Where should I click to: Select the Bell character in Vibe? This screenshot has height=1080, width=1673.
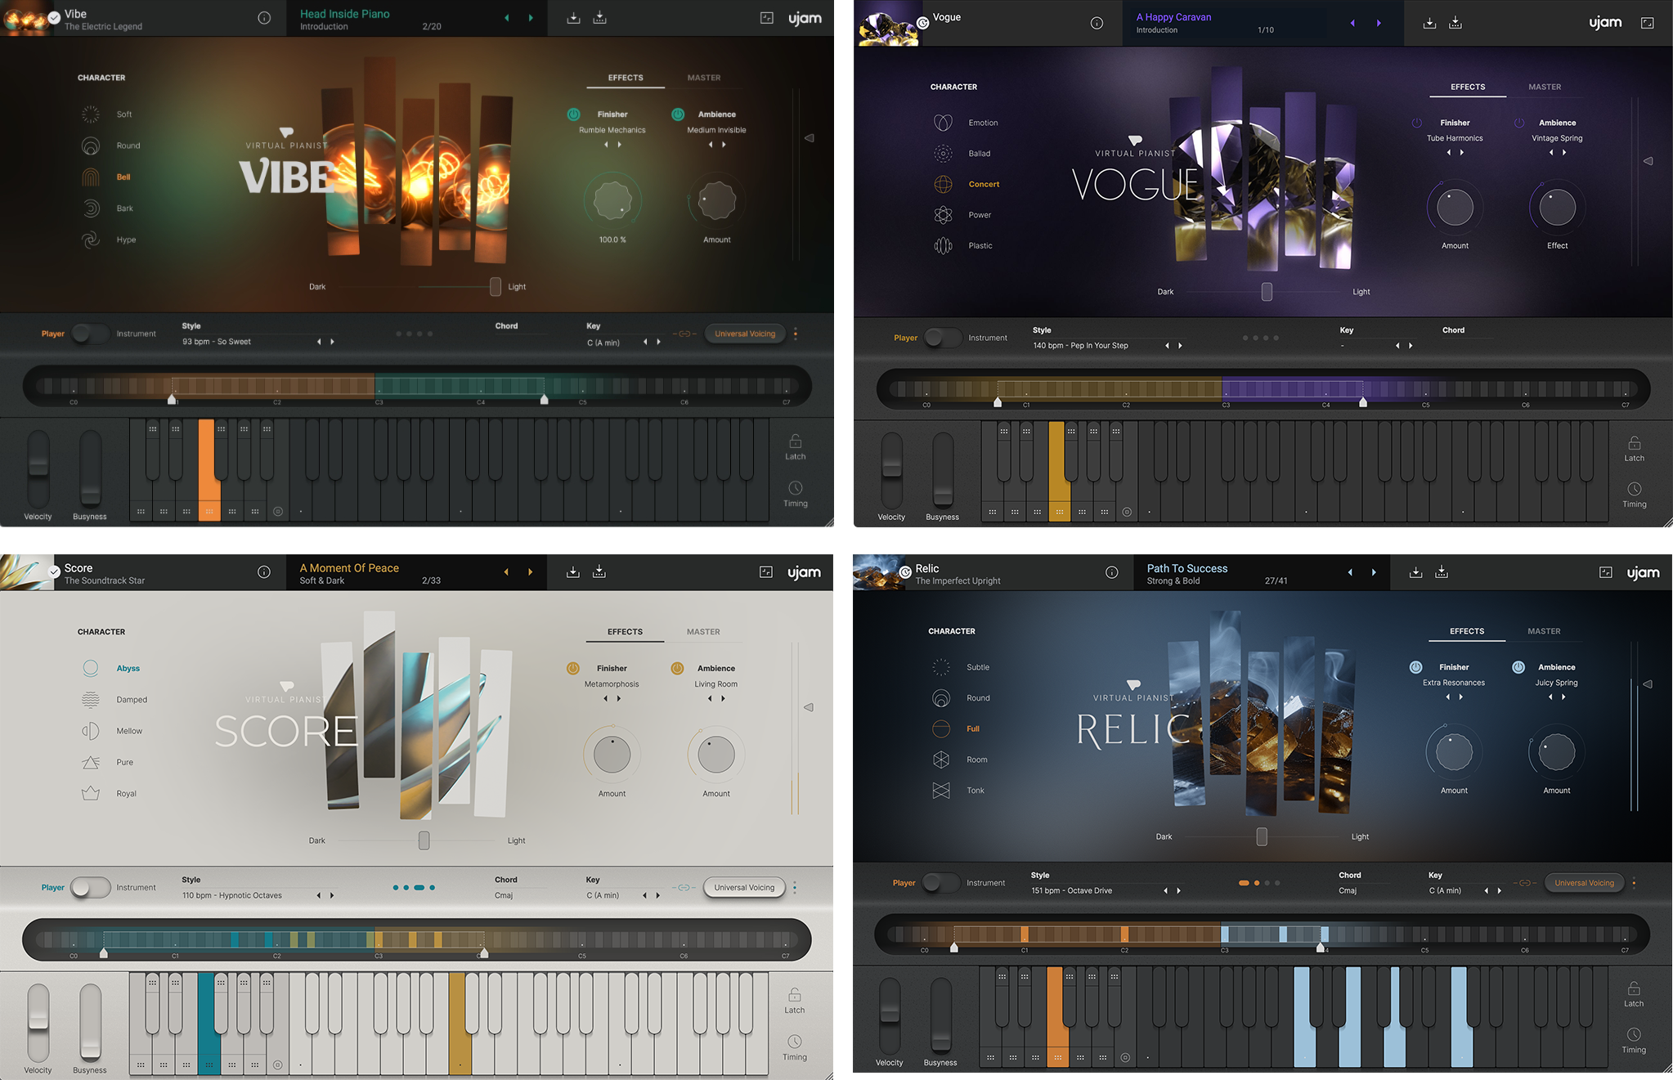[123, 177]
